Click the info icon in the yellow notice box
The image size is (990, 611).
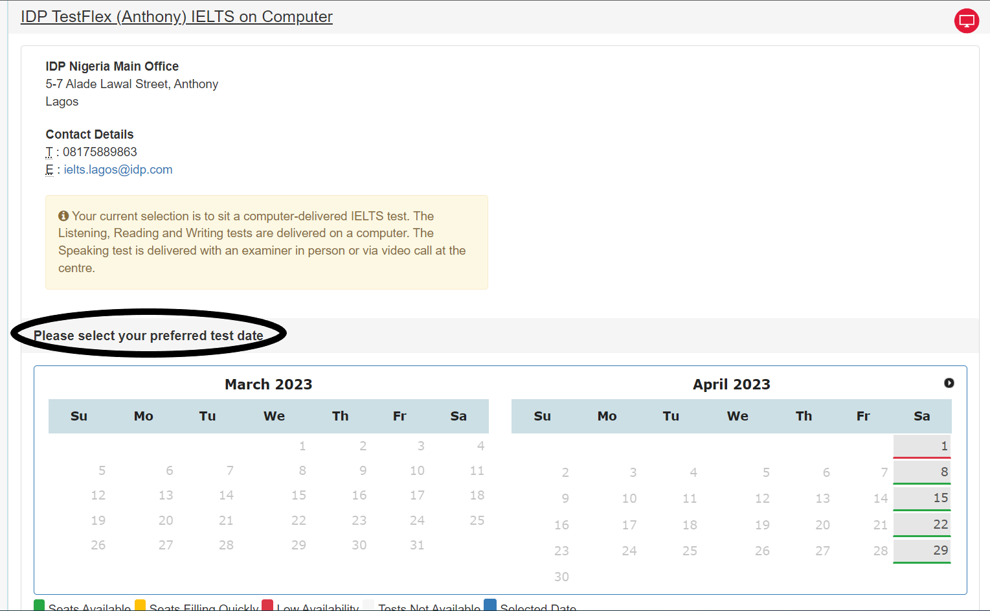pos(63,215)
